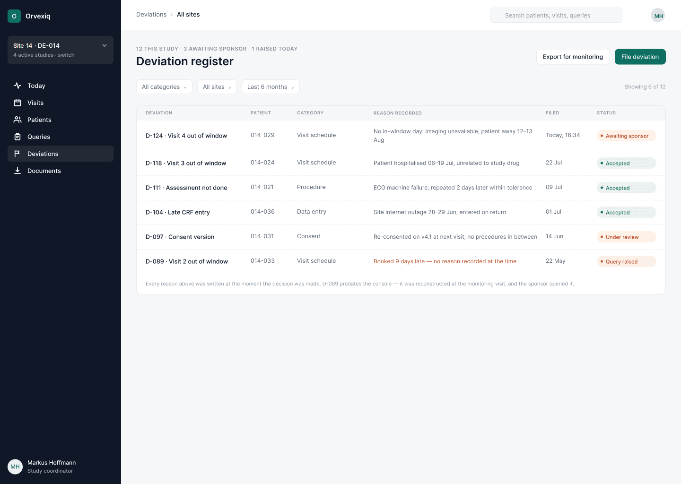Click the Queries clipboard icon

(17, 137)
